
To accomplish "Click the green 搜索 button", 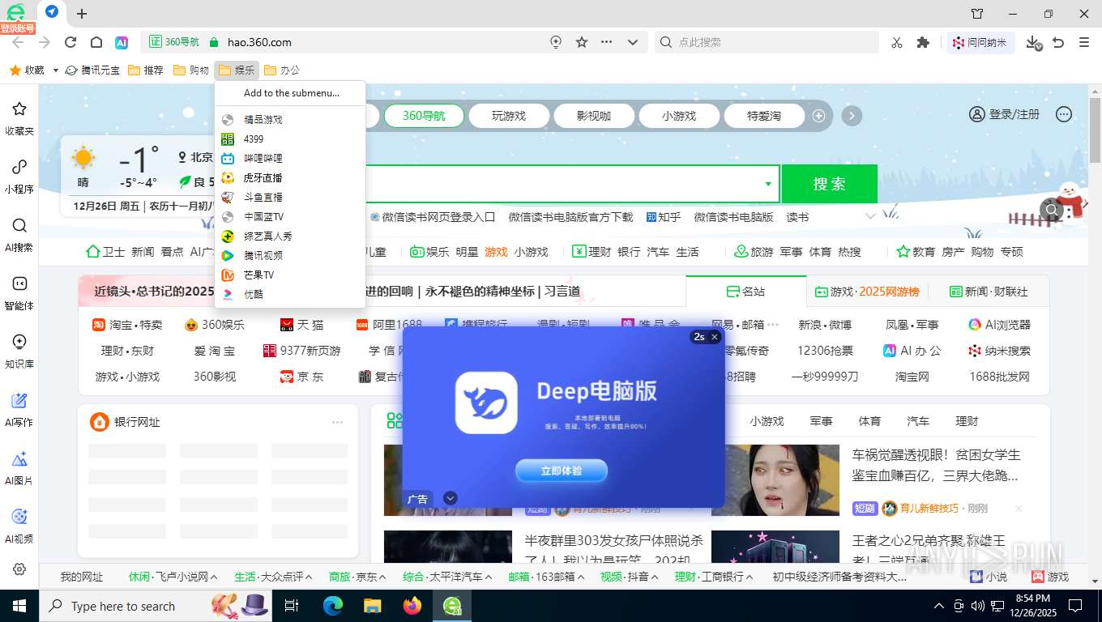I will 830,184.
